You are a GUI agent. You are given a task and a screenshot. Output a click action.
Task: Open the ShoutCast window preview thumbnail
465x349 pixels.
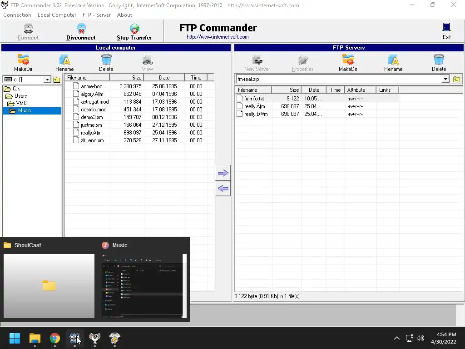click(49, 286)
